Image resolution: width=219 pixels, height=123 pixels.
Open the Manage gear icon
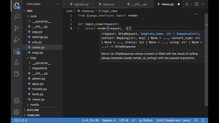pyautogui.click(x=16, y=112)
